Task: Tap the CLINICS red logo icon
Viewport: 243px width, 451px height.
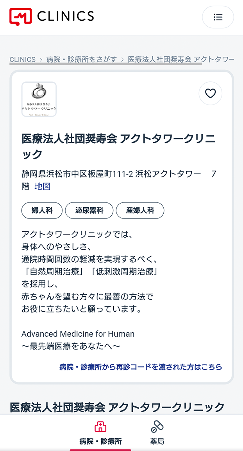Action: (x=20, y=17)
